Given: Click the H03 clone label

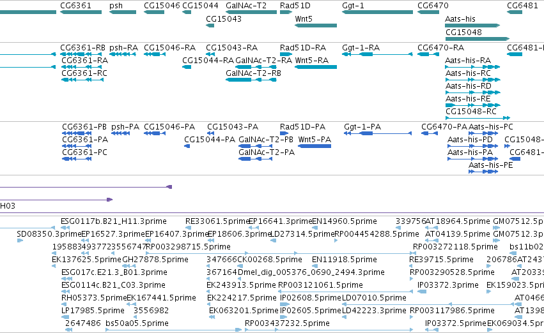Looking at the screenshot, I should click(x=8, y=206).
